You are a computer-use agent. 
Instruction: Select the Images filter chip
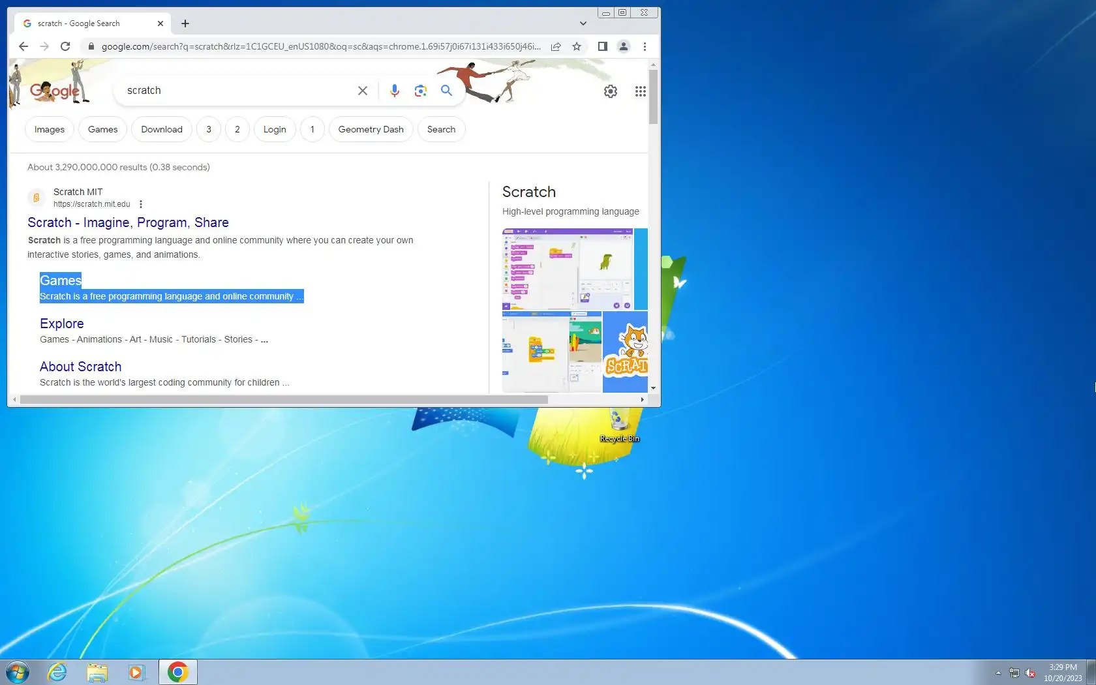point(50,129)
